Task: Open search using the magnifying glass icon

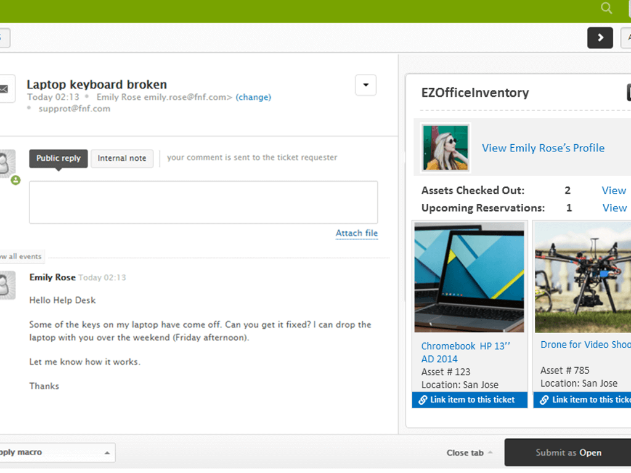Action: coord(606,9)
